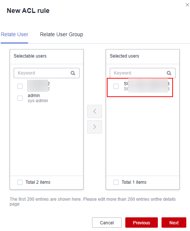The width and height of the screenshot is (190, 231).
Task: Check the admin user checkbox
Action: (x=20, y=98)
